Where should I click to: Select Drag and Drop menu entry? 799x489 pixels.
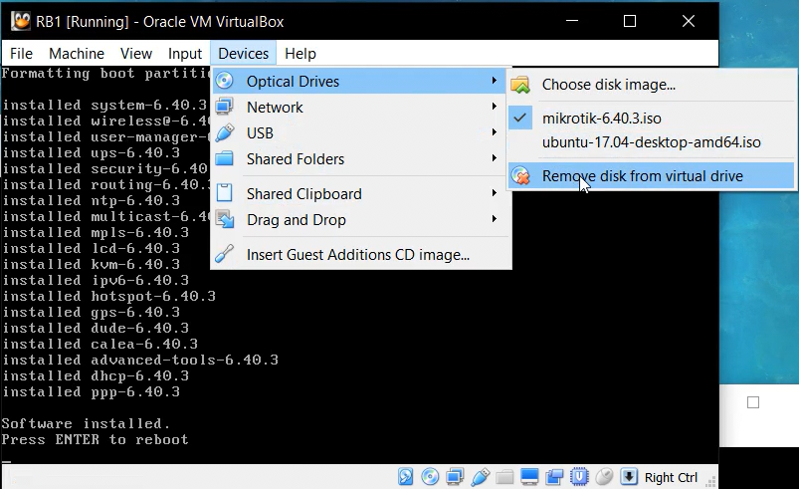(359, 220)
